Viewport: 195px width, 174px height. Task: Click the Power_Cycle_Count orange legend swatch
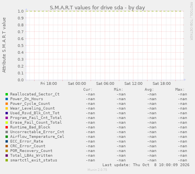[x=7, y=104]
